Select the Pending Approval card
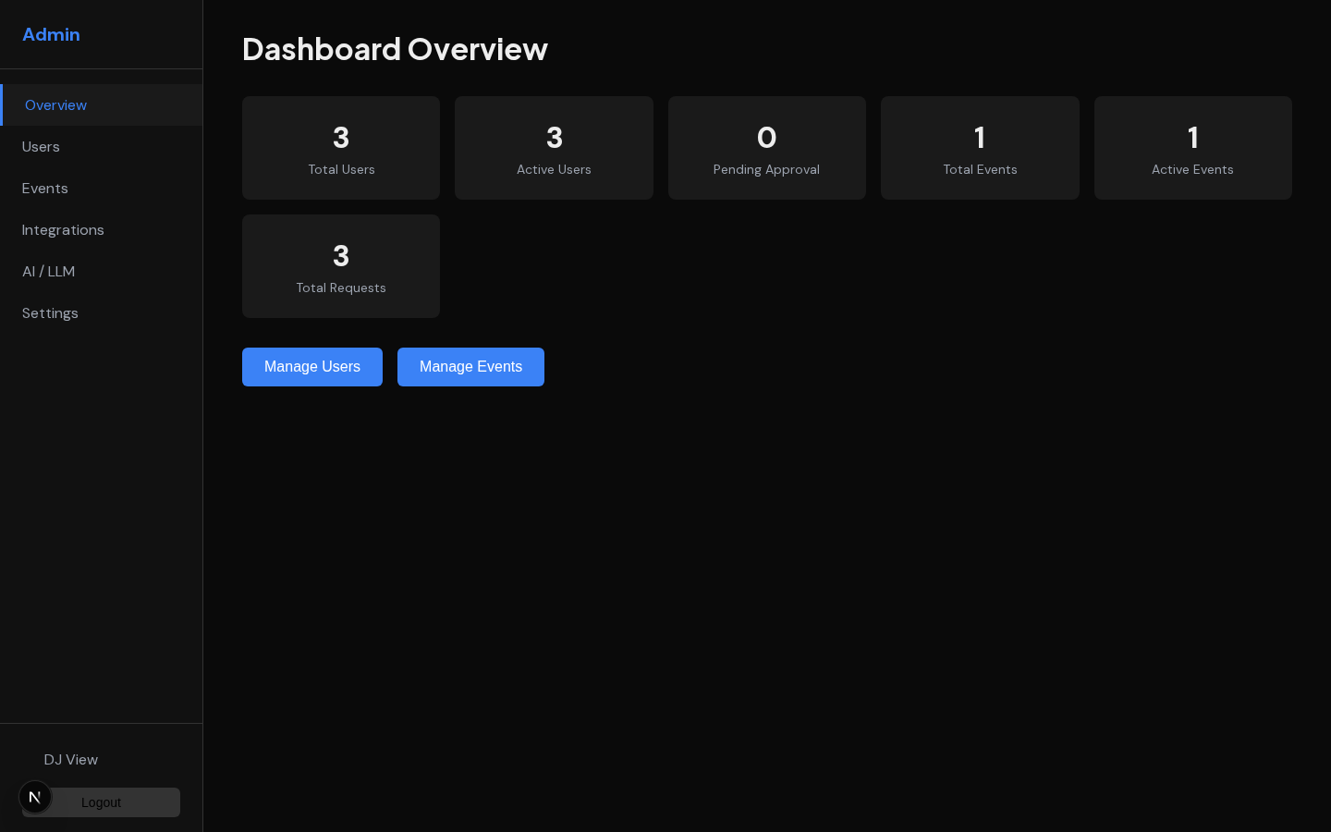1331x832 pixels. pos(766,148)
